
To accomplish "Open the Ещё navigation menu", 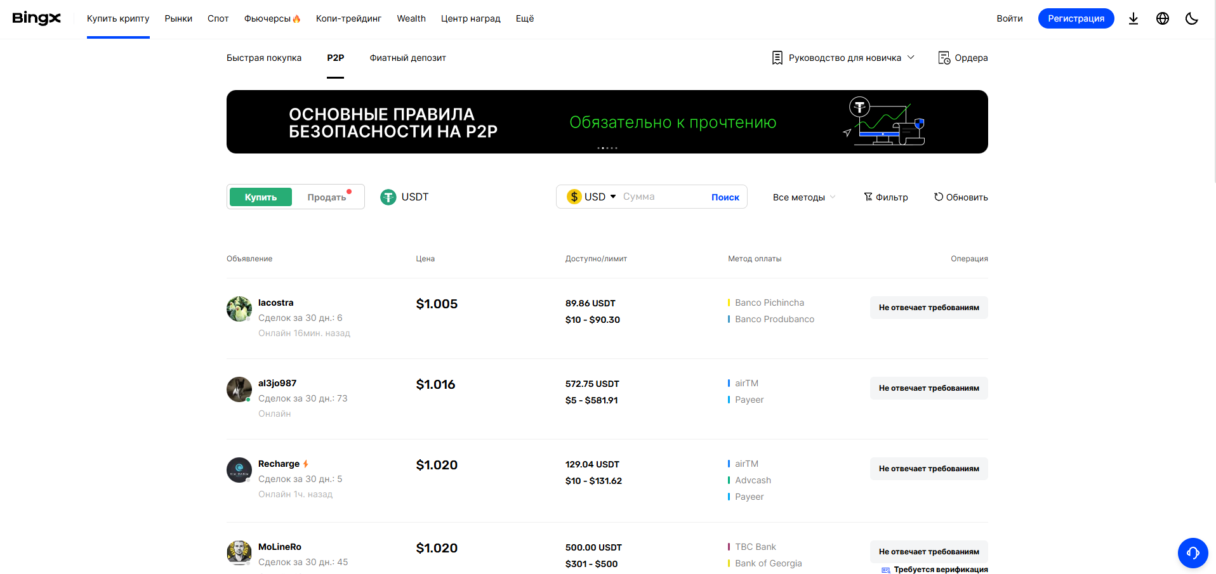I will point(525,18).
